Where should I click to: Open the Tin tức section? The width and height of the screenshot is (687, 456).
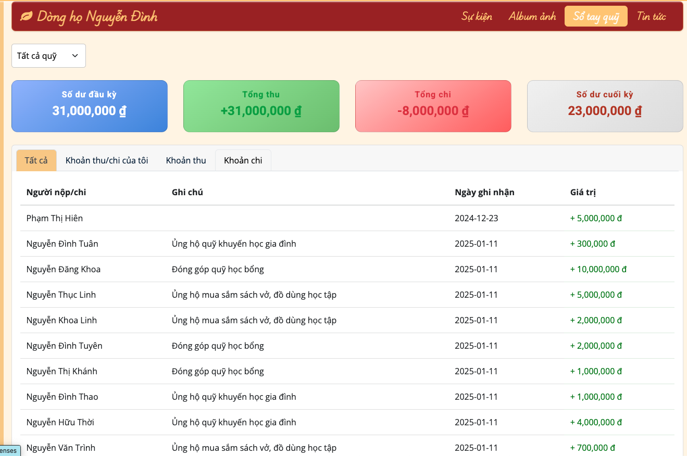pos(651,17)
